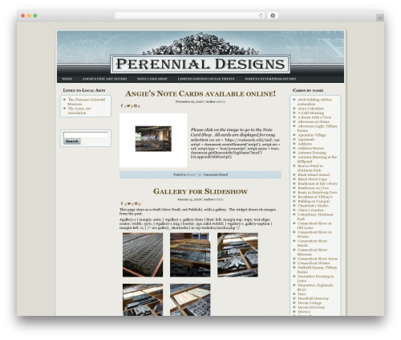Click the Perennial Designs logo banner
The image size is (401, 340).
pyautogui.click(x=200, y=64)
